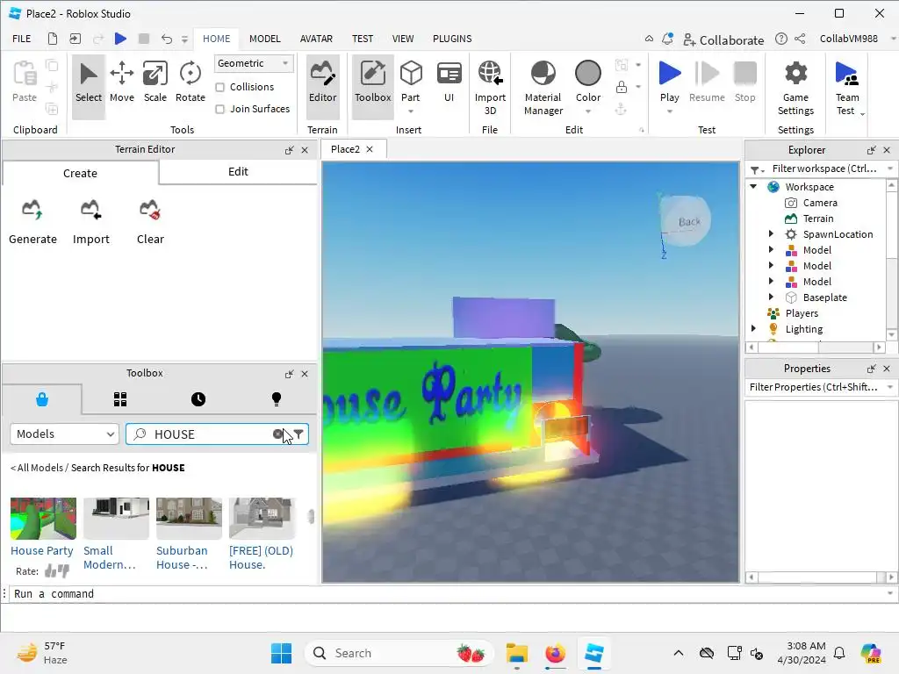This screenshot has width=899, height=674.
Task: Open Toolbox Marketplace tab
Action: tap(42, 399)
